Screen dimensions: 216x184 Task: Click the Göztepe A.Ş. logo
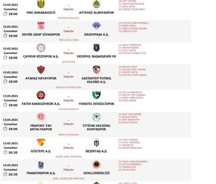tap(41, 142)
